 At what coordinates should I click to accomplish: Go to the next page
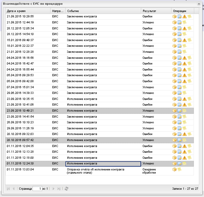tap(53, 189)
